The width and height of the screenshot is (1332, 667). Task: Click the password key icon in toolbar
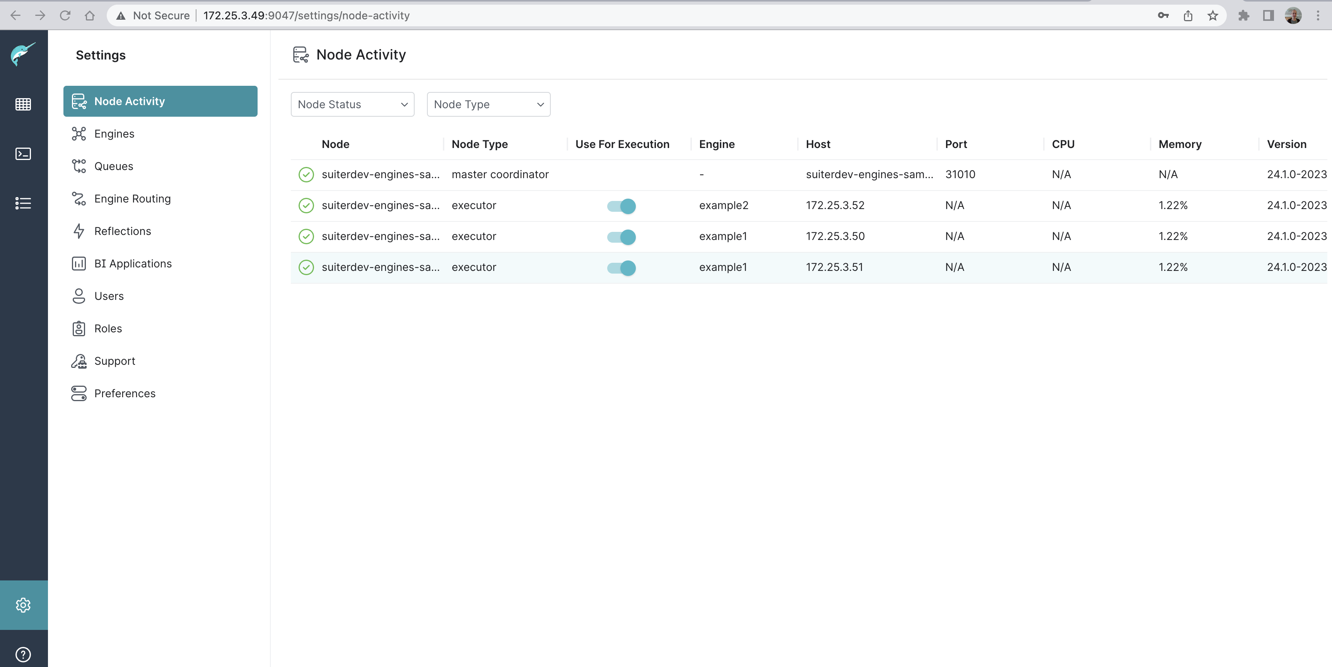1163,15
